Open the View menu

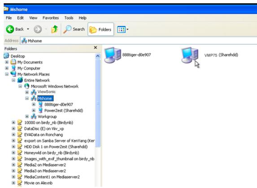[x=33, y=17]
